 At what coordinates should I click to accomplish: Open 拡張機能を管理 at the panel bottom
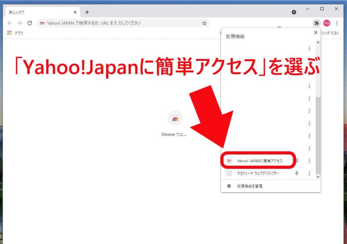click(251, 186)
